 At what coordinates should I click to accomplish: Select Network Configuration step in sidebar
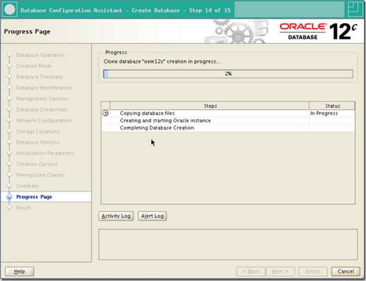44,121
